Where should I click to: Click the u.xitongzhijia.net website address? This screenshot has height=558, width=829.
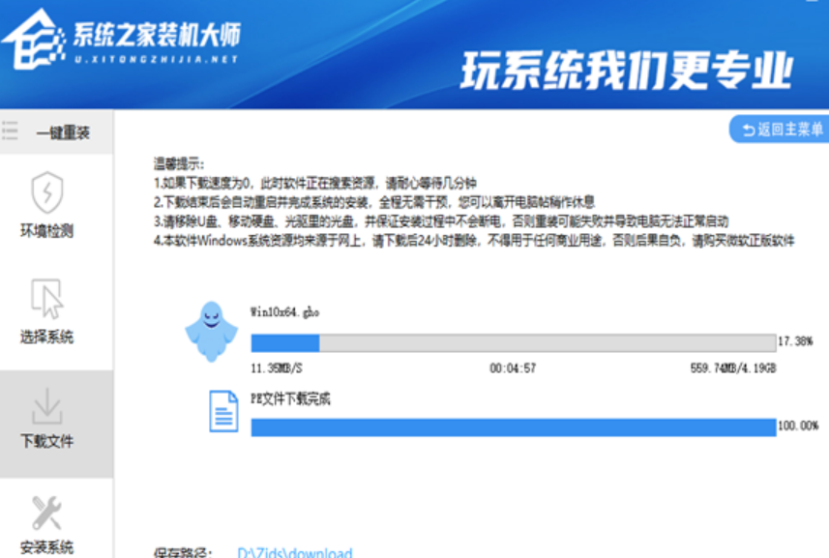click(156, 59)
